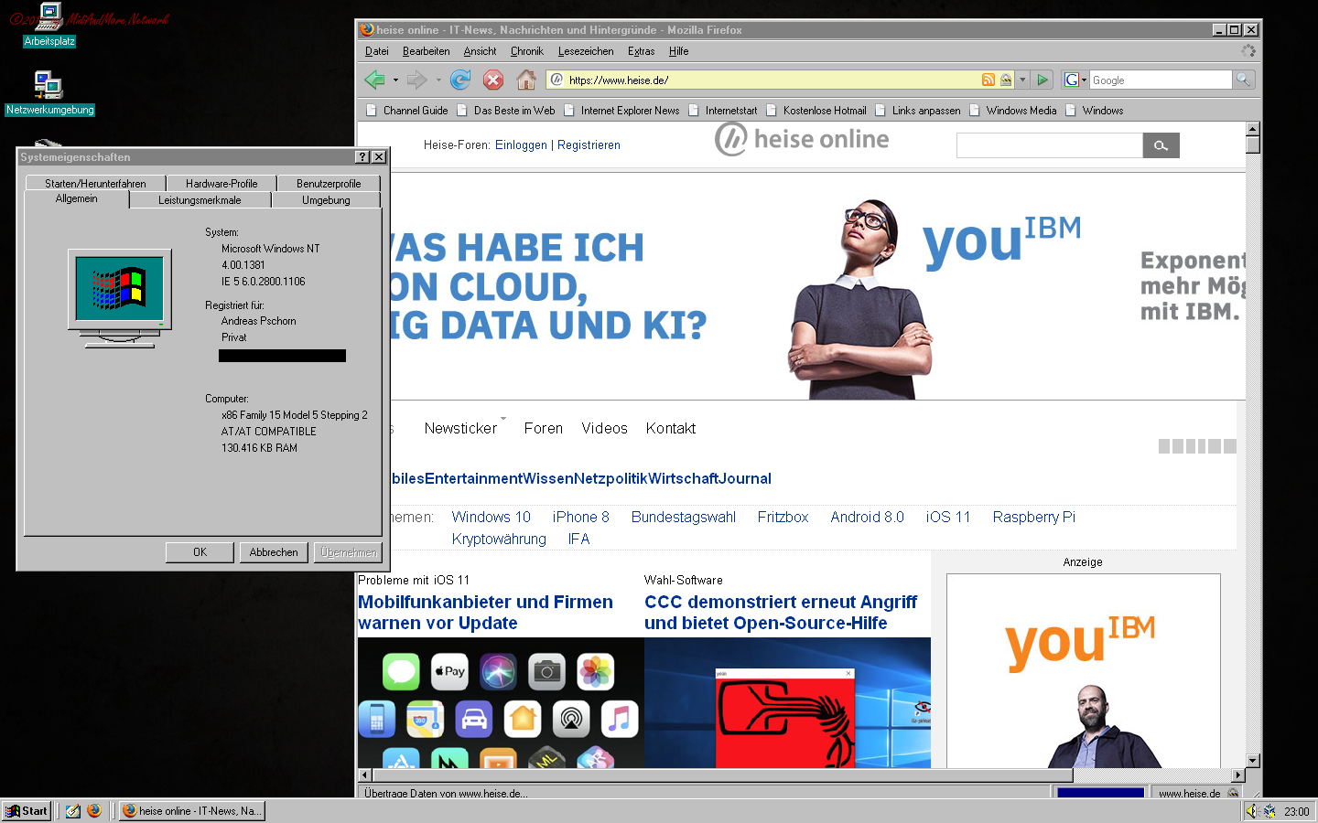Click the heise site search magnifier button

1161,145
